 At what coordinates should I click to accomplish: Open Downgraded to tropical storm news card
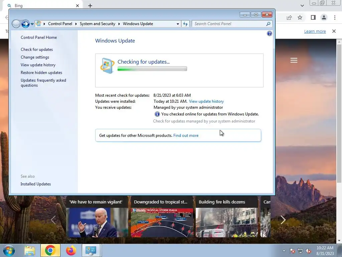tap(162, 217)
